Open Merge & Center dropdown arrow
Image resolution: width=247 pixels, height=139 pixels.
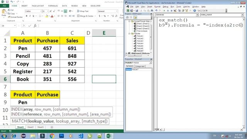click(95, 16)
